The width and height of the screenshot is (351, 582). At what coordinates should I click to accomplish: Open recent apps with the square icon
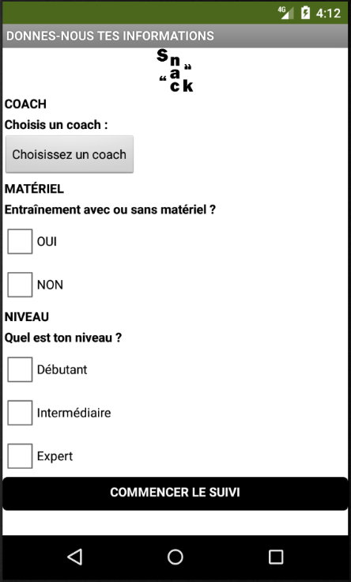[x=276, y=557]
